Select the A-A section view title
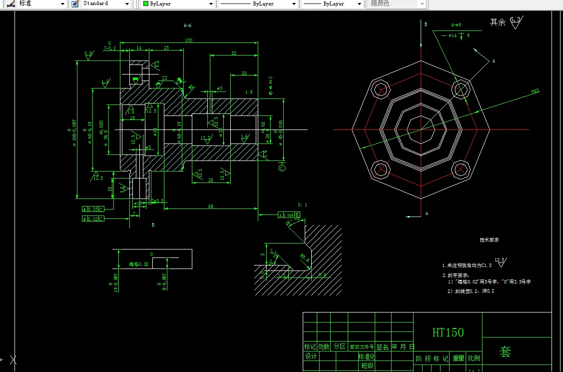The width and height of the screenshot is (563, 372). point(187,25)
